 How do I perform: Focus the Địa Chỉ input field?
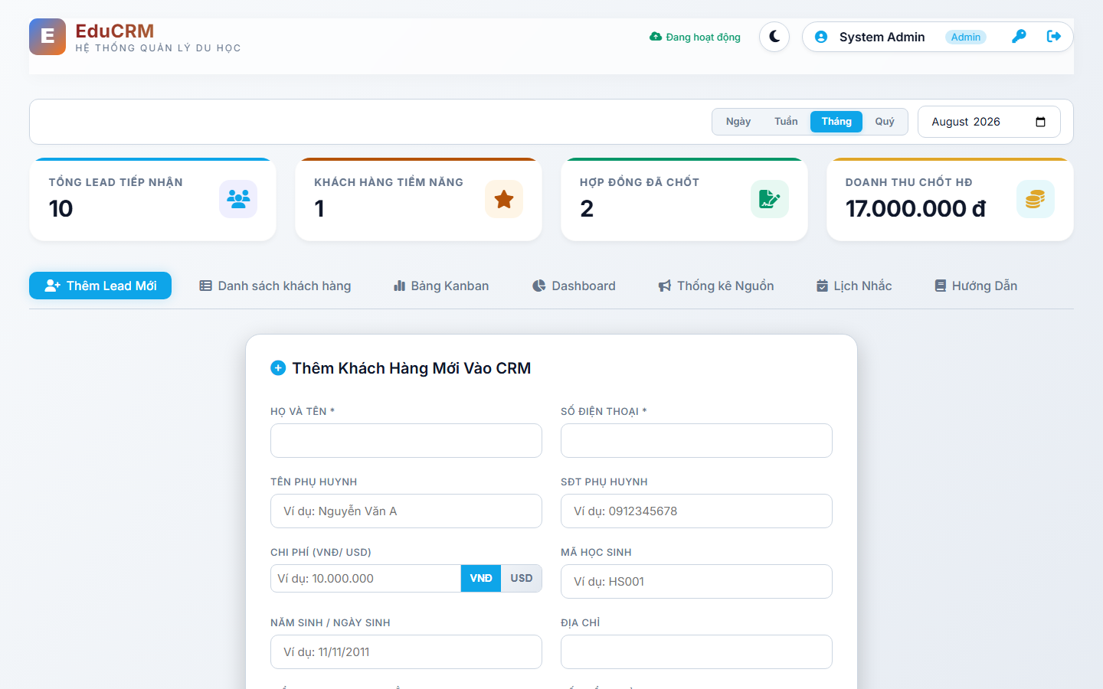pos(696,652)
